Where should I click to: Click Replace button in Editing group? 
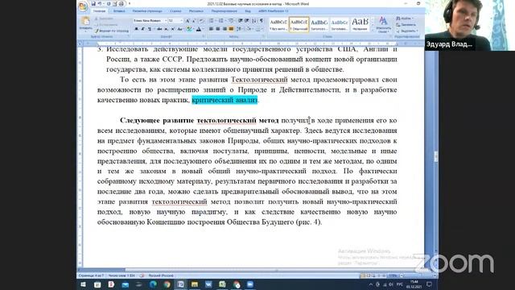point(406,25)
